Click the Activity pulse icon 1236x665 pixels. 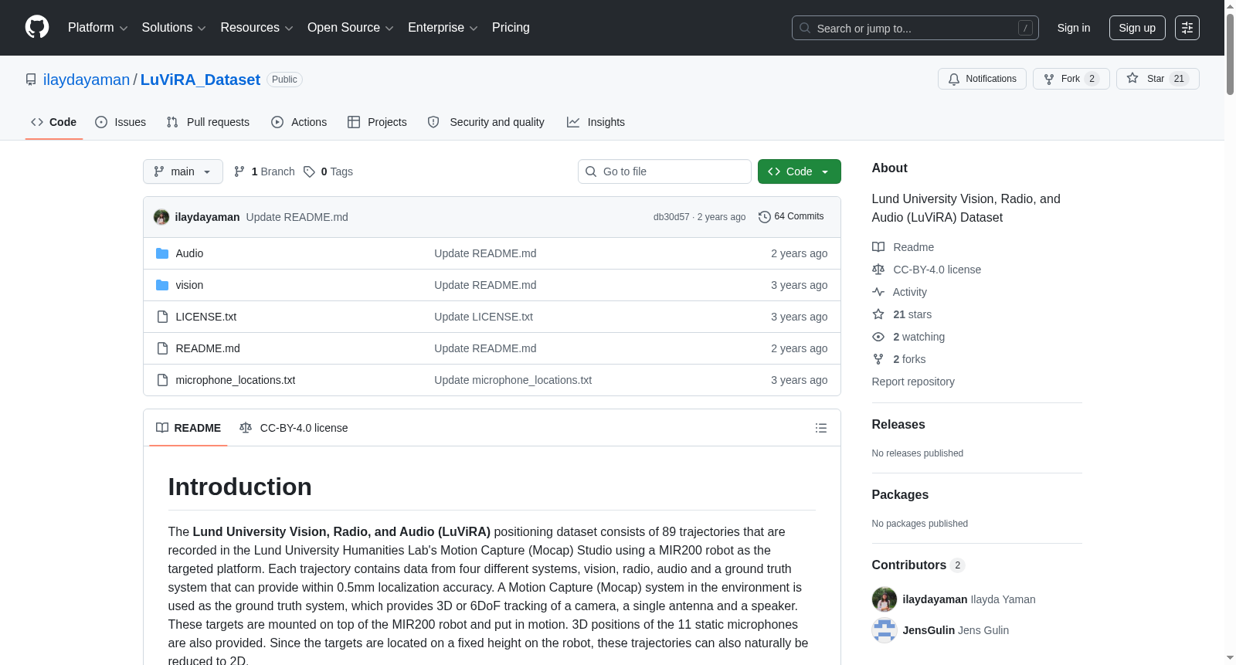878,292
